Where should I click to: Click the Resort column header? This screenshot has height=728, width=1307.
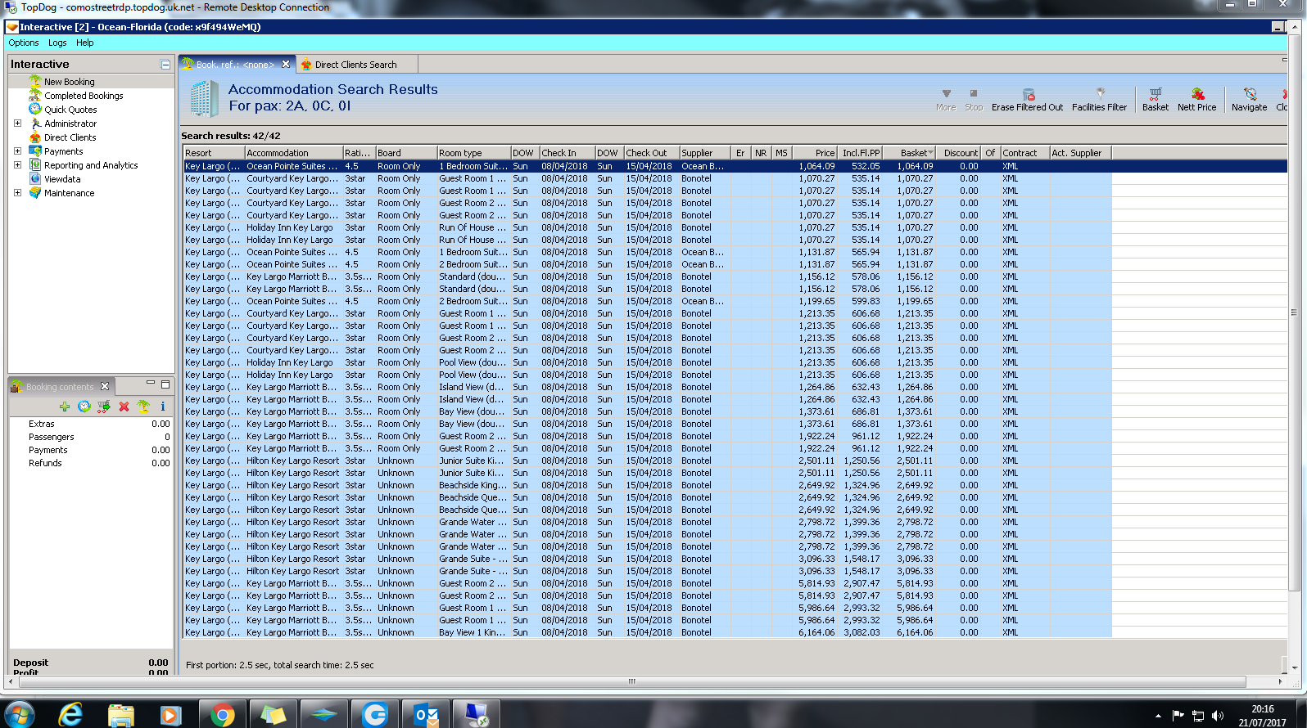pos(214,153)
